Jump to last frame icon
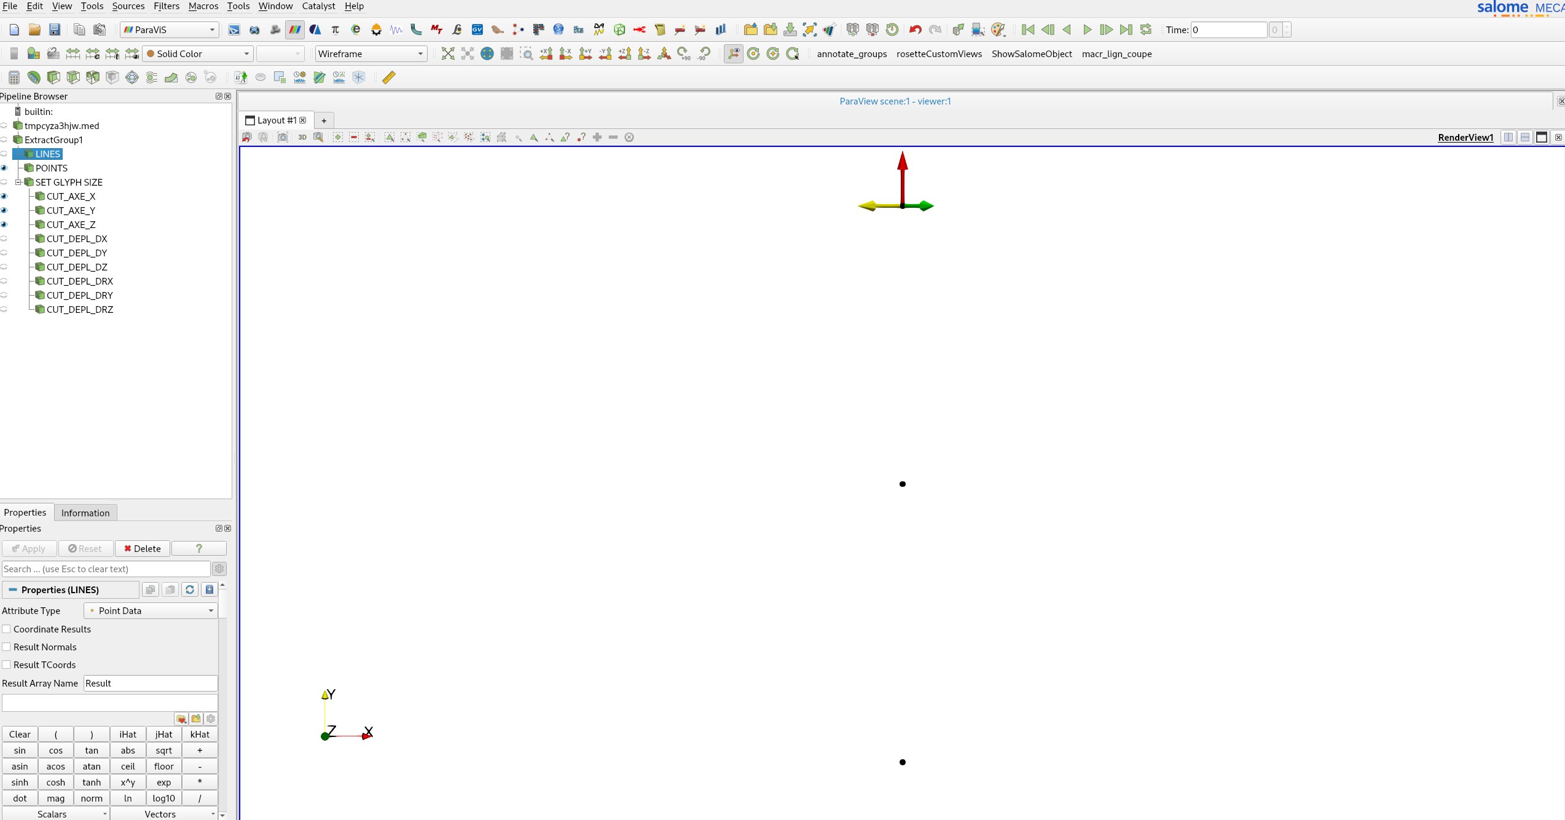This screenshot has height=820, width=1565. tap(1126, 30)
